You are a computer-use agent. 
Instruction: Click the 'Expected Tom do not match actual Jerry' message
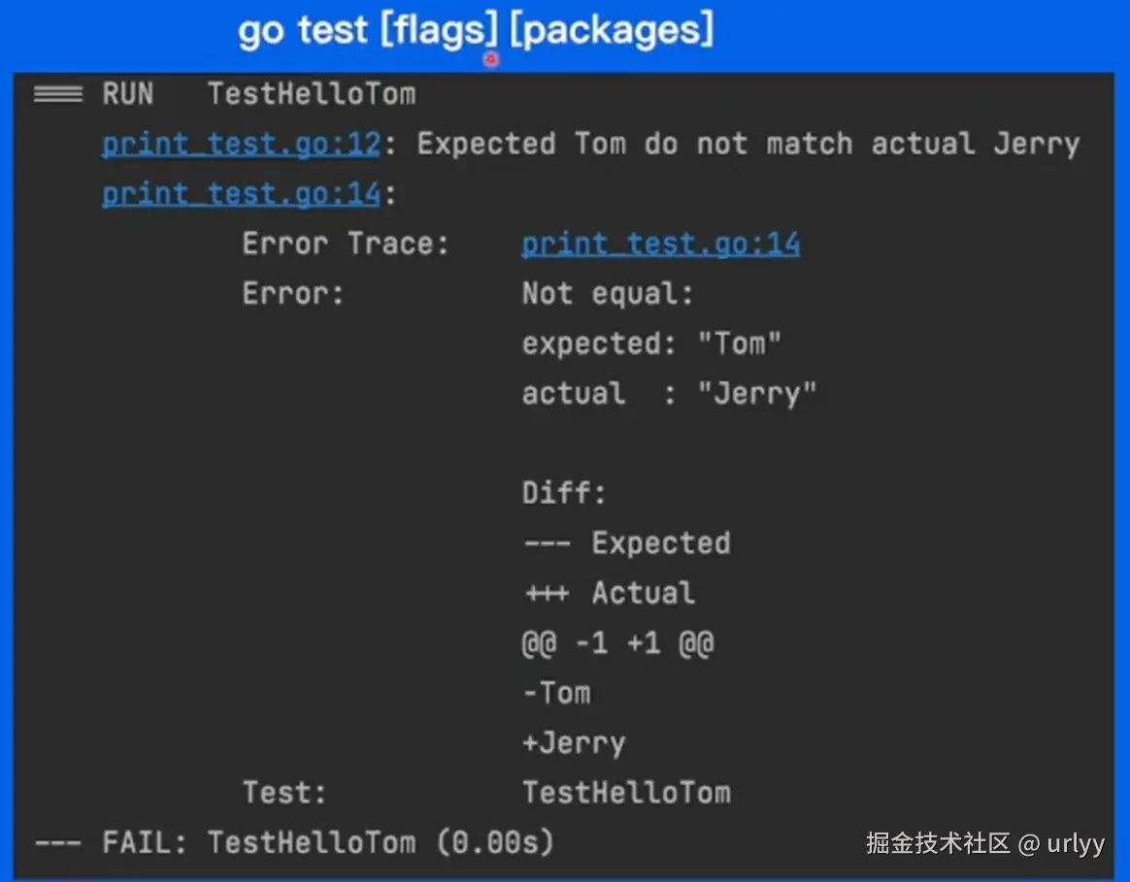pyautogui.click(x=748, y=145)
